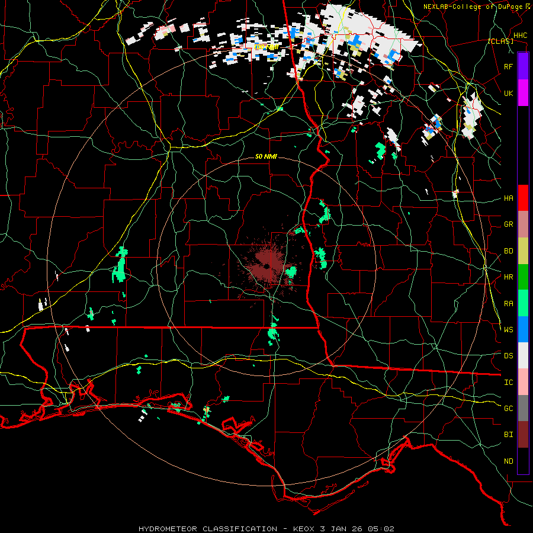Viewport: 533px width, 533px height.
Task: Click the UK legend label
Action: pyautogui.click(x=508, y=93)
